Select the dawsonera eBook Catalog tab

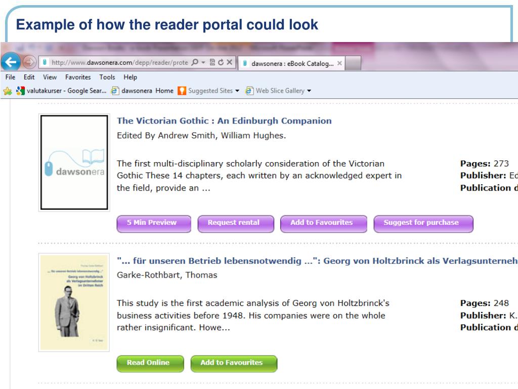[x=291, y=63]
